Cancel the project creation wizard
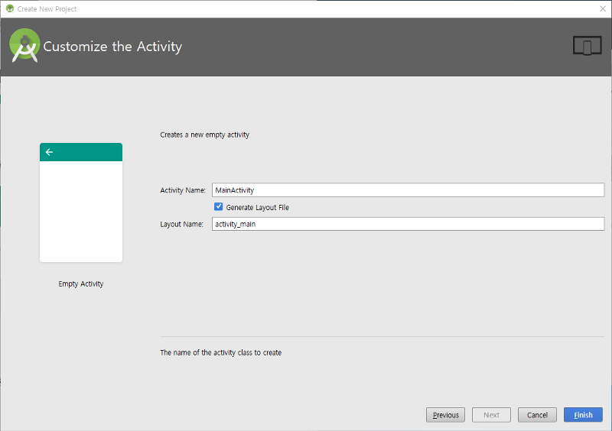612x431 pixels. pyautogui.click(x=537, y=415)
